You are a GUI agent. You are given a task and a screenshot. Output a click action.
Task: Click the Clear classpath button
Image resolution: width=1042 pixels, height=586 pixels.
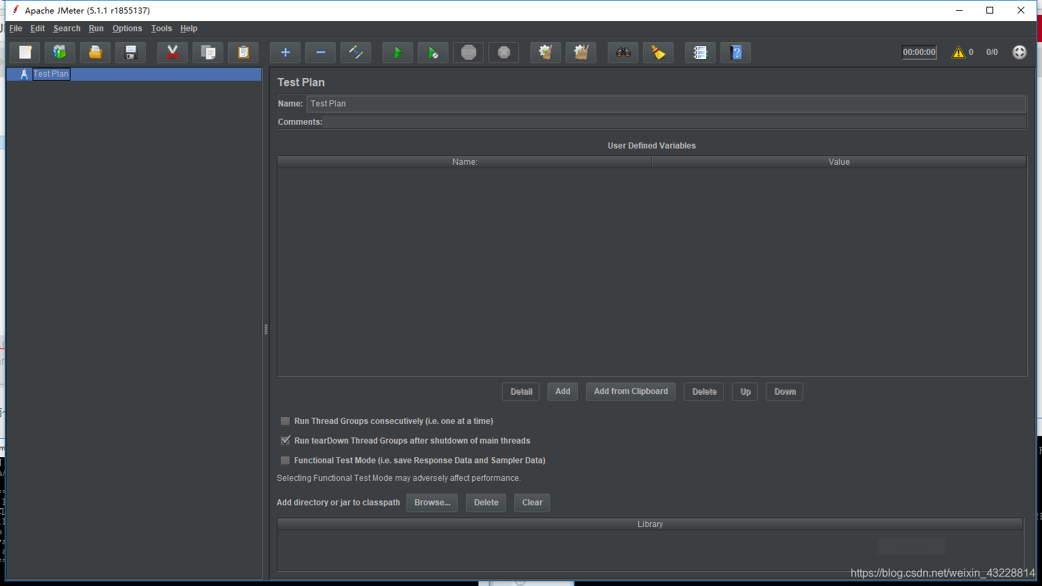pos(532,503)
